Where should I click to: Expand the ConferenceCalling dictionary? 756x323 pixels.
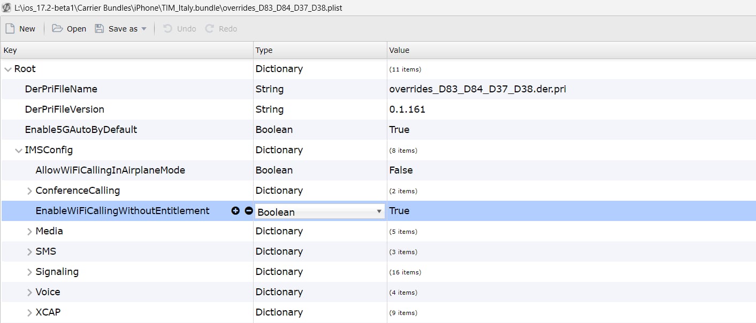29,191
